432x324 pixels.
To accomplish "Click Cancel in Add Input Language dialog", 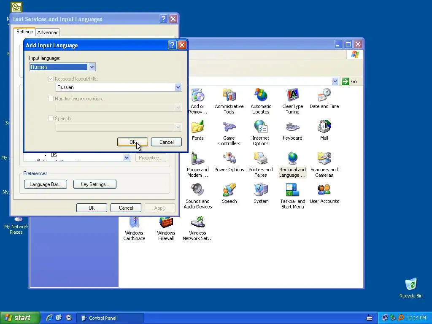I will click(166, 142).
